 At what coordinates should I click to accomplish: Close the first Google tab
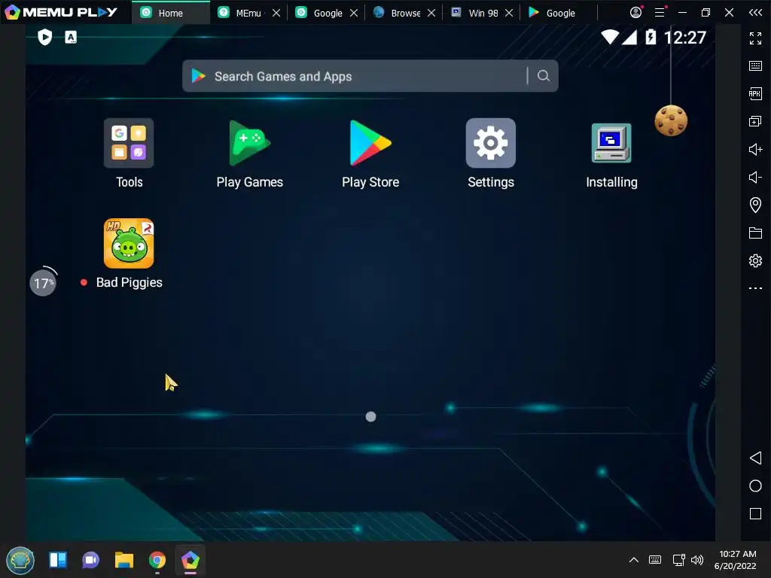click(x=354, y=13)
